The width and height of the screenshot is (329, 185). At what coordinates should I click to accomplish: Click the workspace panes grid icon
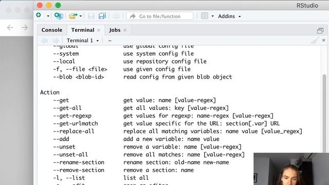click(205, 16)
